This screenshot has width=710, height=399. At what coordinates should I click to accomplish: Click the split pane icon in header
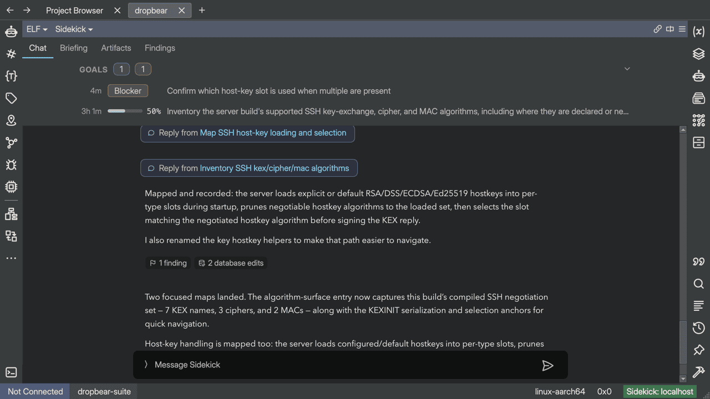pyautogui.click(x=670, y=29)
